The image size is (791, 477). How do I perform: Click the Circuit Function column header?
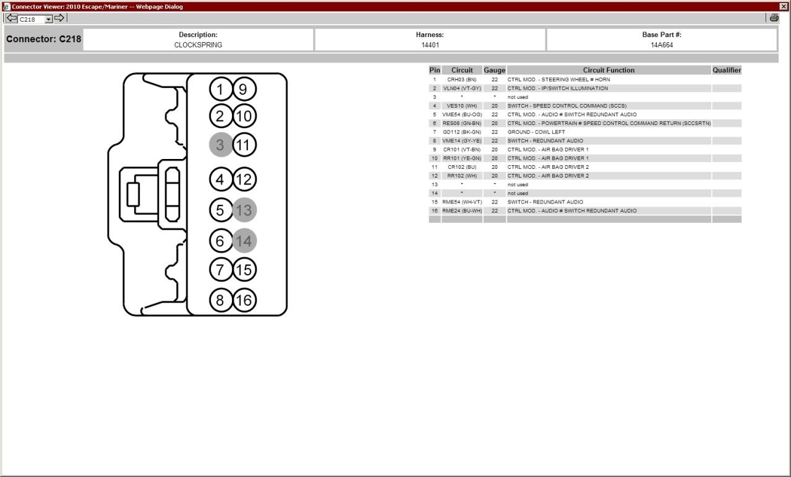click(x=609, y=71)
